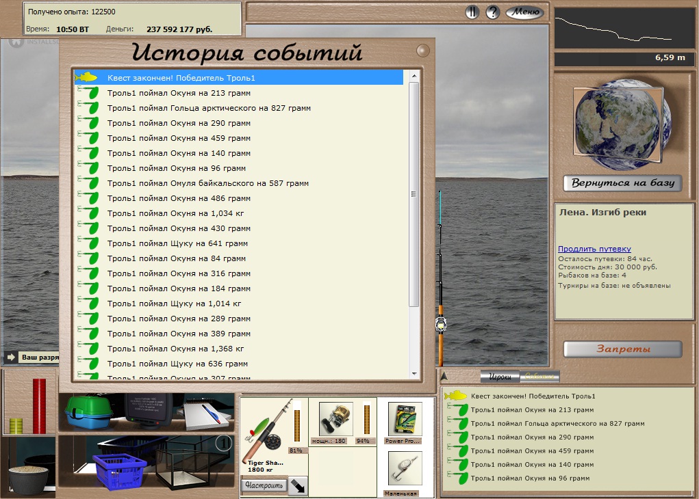Select the Power Pro line slot
Viewport: 699px width, 499px height.
(405, 419)
